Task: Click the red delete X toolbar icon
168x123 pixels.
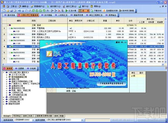Action: [59, 11]
